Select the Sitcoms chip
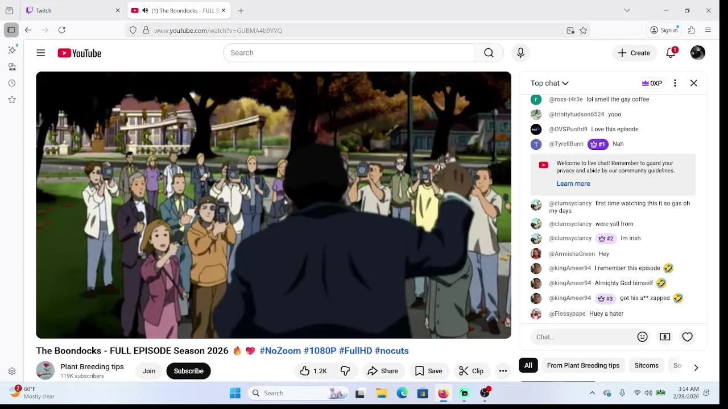728x409 pixels. point(647,365)
